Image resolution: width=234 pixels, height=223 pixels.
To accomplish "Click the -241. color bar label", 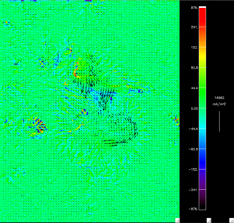I will tap(193, 190).
